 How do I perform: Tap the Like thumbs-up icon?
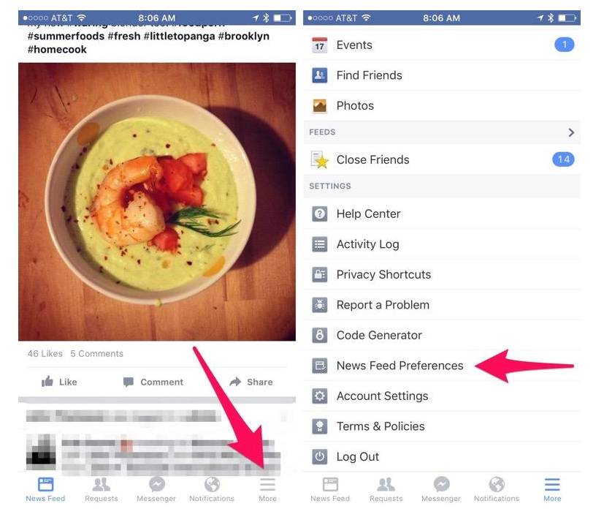[47, 382]
